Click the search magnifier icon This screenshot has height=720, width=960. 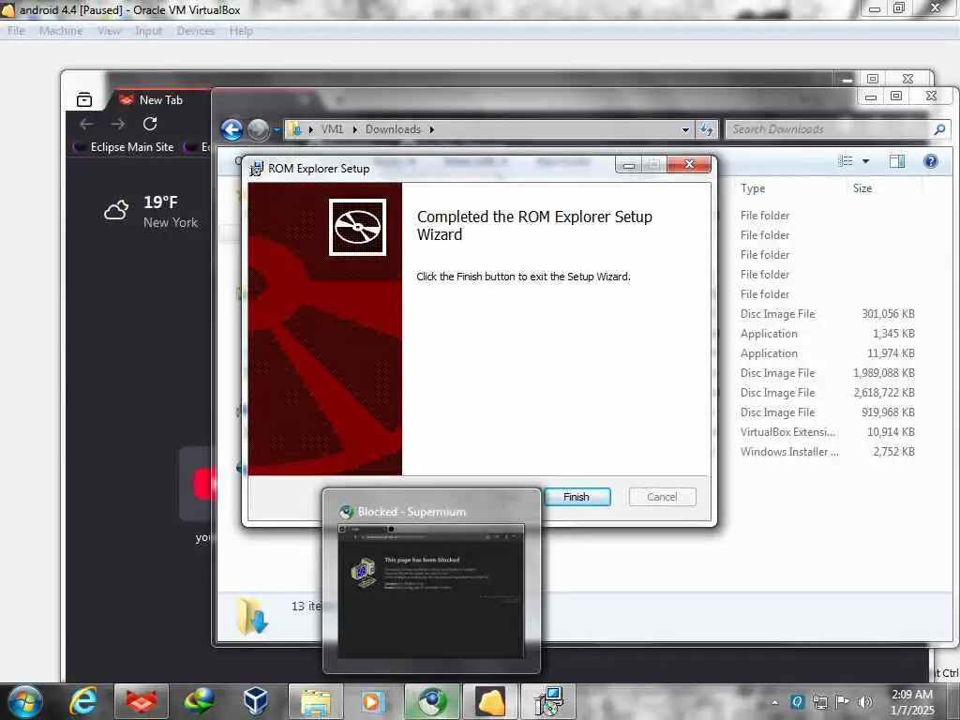(939, 129)
